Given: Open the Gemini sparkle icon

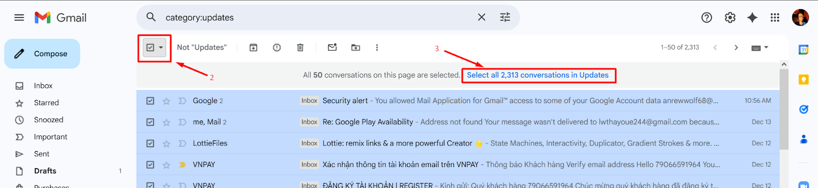Looking at the screenshot, I should [x=752, y=17].
